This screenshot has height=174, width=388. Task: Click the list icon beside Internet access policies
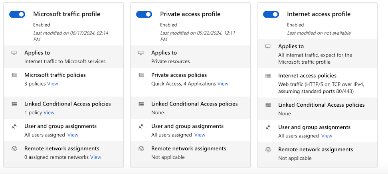point(268,76)
